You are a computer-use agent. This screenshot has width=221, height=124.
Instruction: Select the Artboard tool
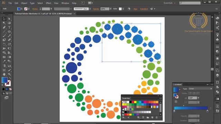[x=4, y=70]
